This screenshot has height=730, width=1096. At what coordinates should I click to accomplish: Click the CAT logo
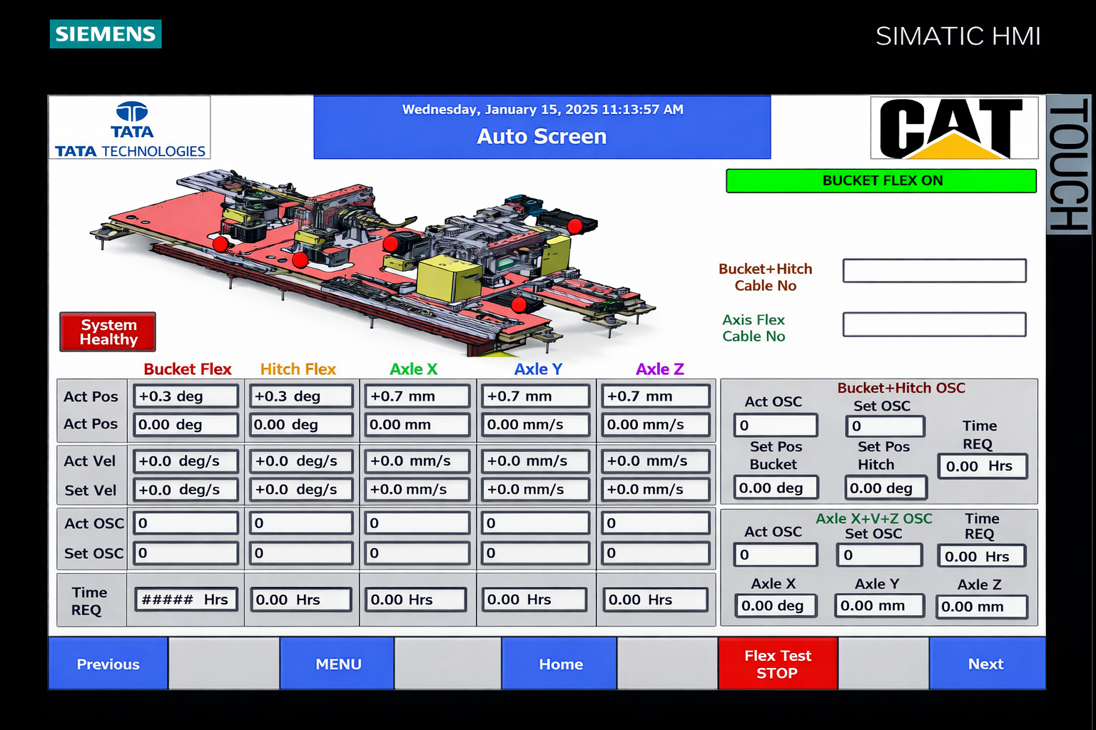pyautogui.click(x=953, y=128)
